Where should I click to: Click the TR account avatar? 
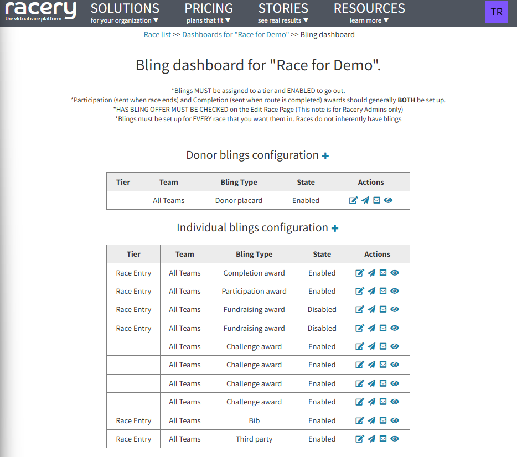(497, 12)
